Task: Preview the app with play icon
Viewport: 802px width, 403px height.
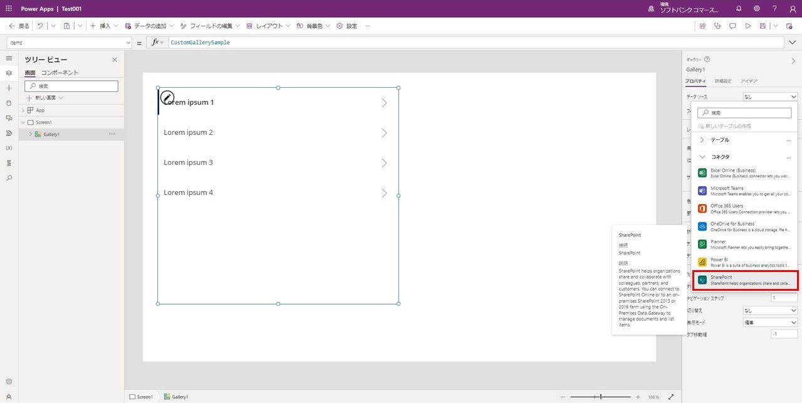Action: (747, 26)
